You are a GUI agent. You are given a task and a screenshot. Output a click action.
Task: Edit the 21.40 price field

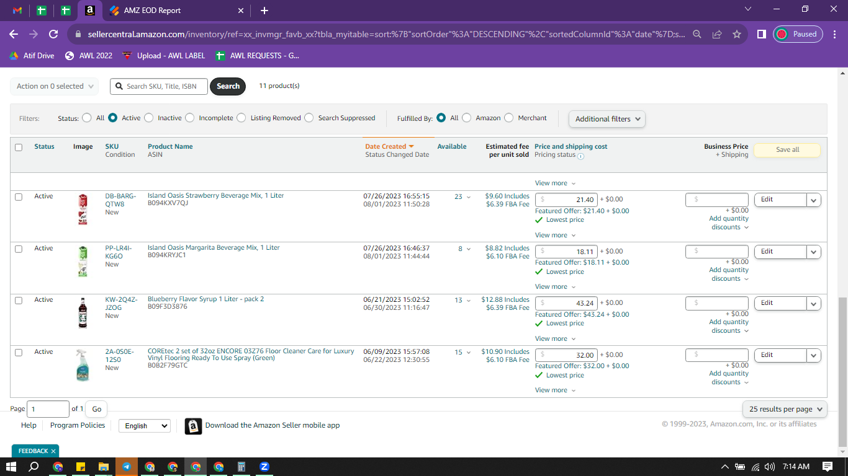[x=566, y=200]
